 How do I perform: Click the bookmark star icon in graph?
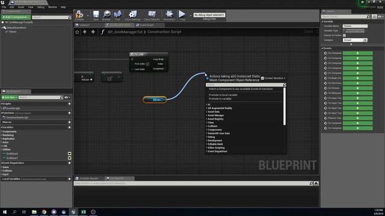77,32
